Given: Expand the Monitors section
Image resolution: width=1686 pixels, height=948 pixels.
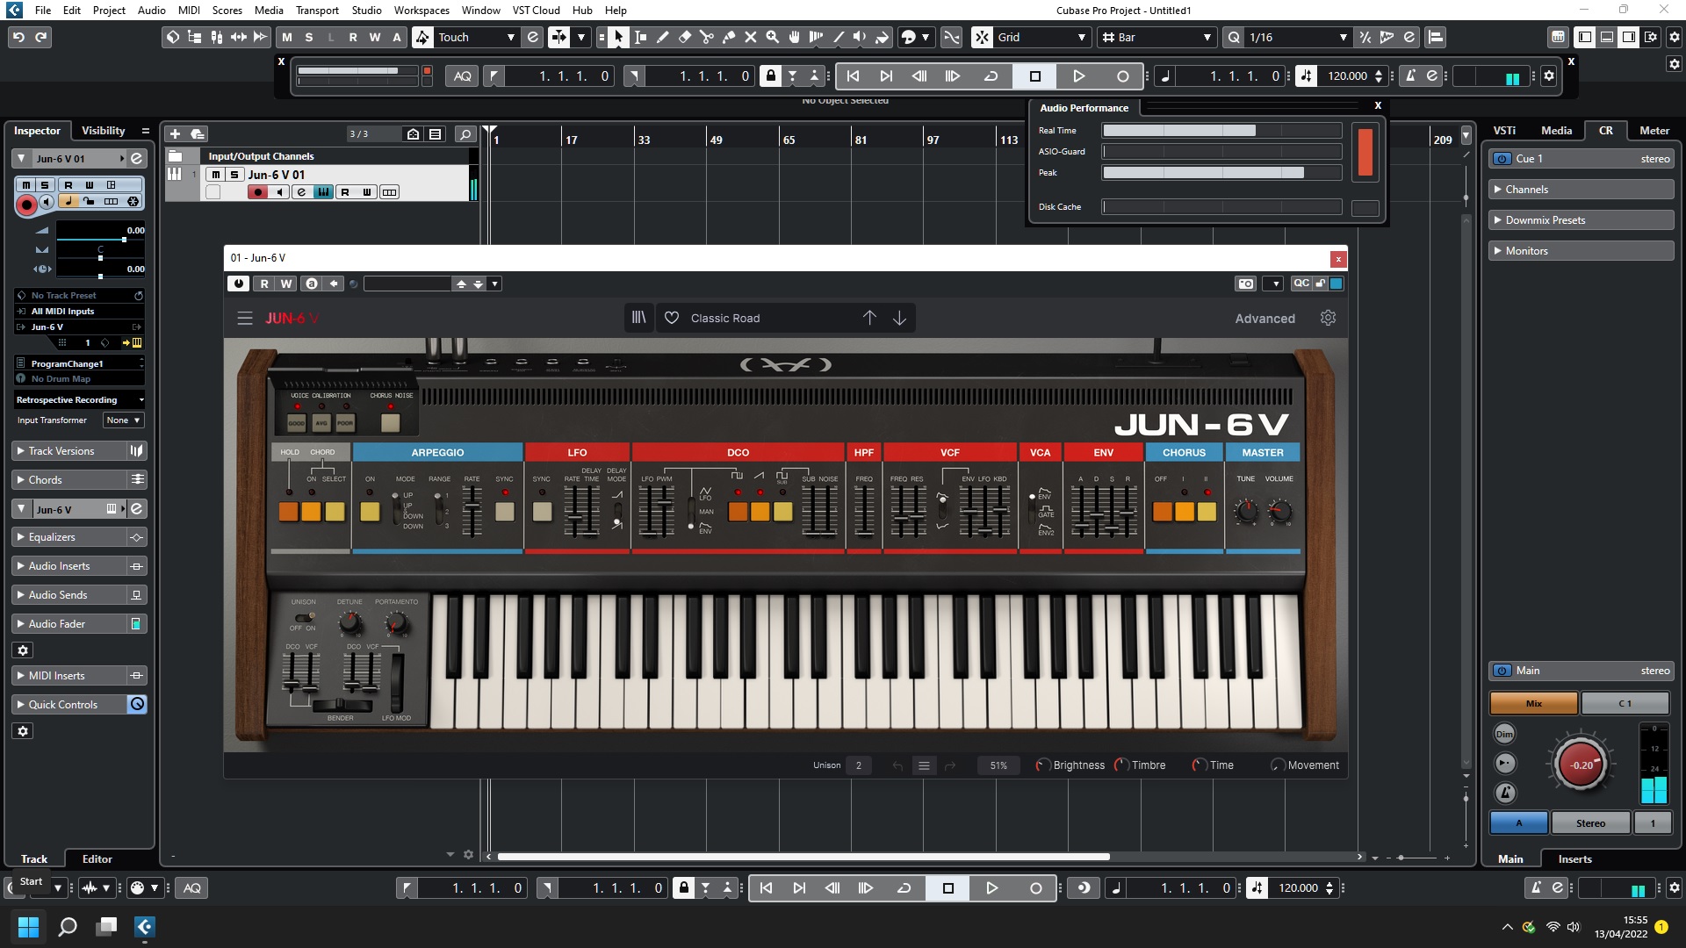Looking at the screenshot, I should click(x=1582, y=251).
